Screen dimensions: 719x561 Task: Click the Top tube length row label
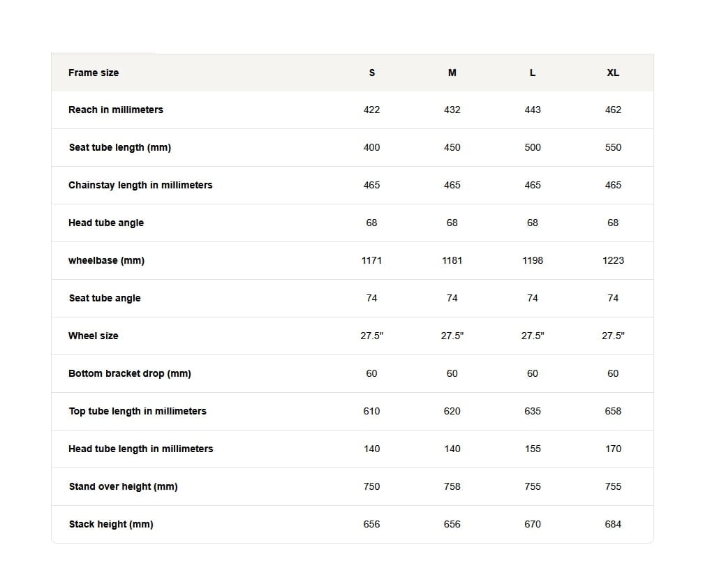tap(138, 411)
